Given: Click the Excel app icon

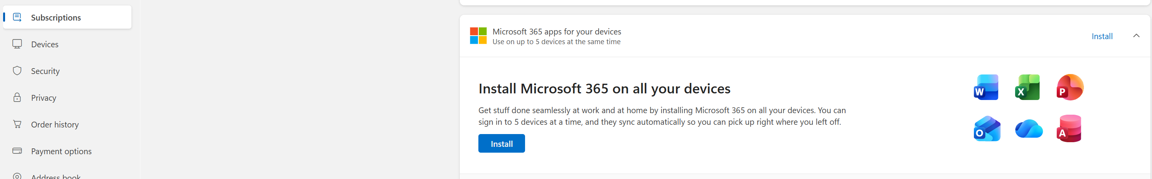Looking at the screenshot, I should 1027,87.
